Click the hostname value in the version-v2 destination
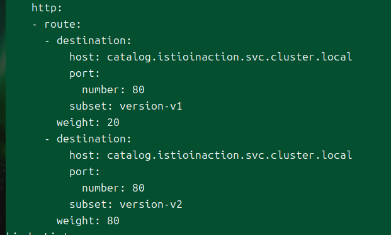 229,156
